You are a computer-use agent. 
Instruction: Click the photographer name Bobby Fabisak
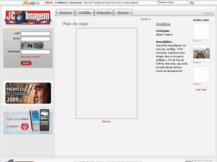pos(164,34)
